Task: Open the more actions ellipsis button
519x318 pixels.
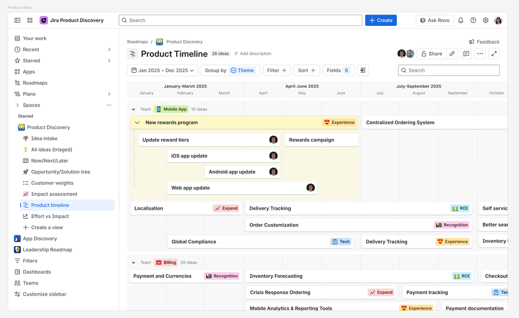Action: 480,54
